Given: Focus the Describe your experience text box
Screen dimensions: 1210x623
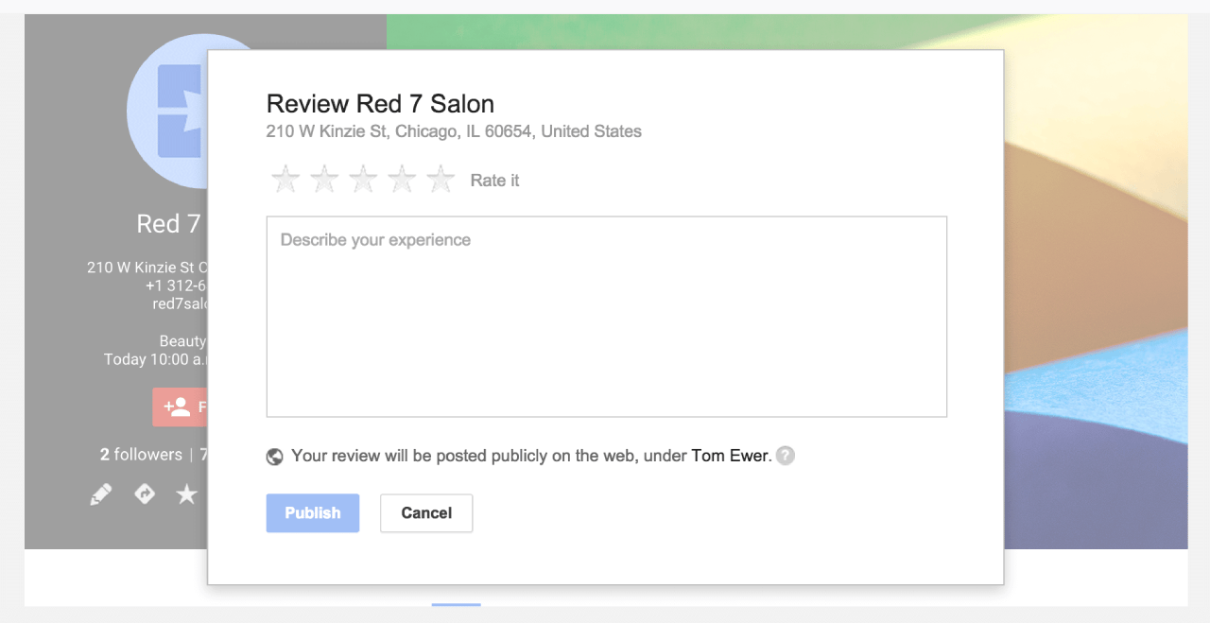Looking at the screenshot, I should [x=607, y=317].
